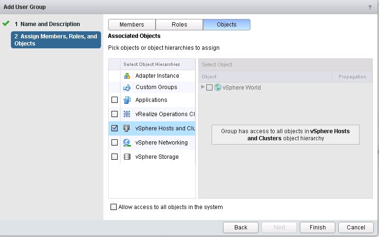Image resolution: width=379 pixels, height=237 pixels.
Task: Select the Objects tab
Action: point(227,25)
